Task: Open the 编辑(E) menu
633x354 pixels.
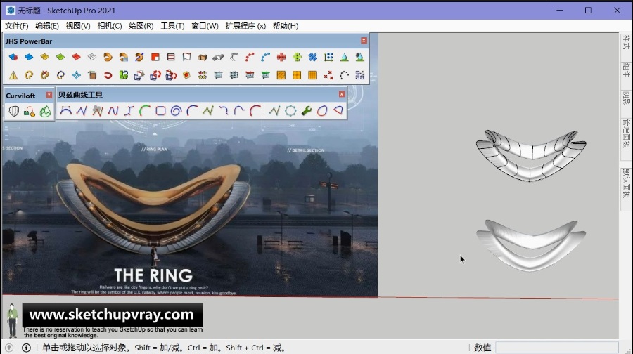Action: (x=47, y=26)
